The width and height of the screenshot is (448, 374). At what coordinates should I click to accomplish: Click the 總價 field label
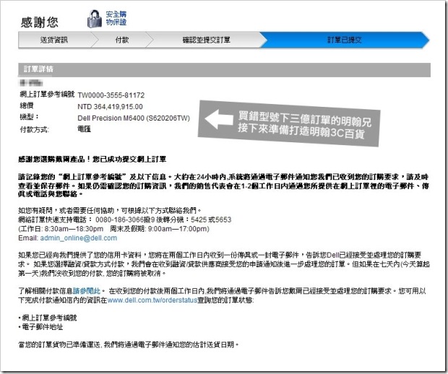(27, 105)
